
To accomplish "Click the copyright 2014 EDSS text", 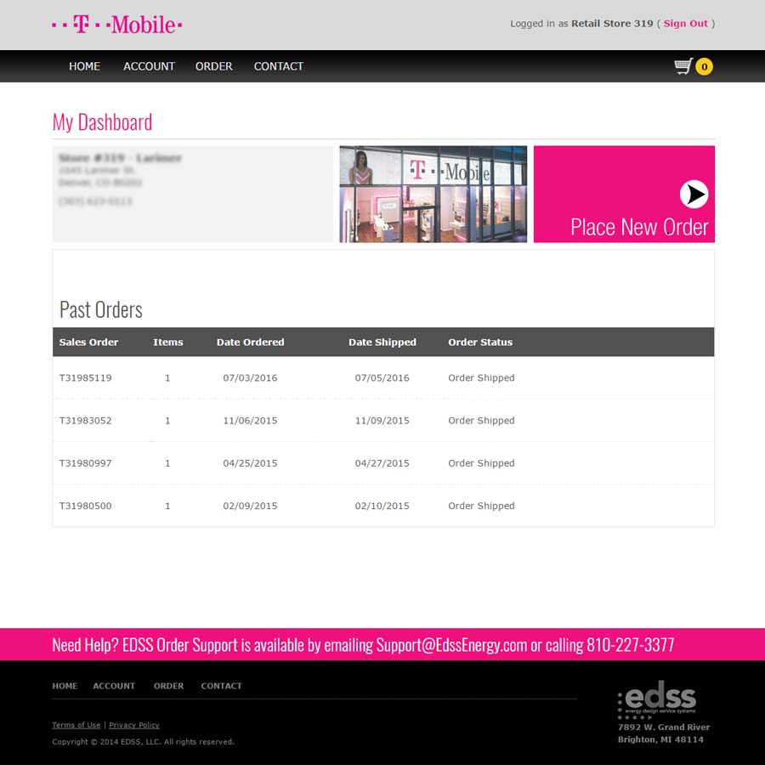I will coord(144,741).
